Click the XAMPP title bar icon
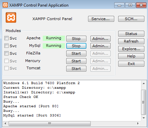The height and width of the screenshot is (128, 148). pos(5,5)
